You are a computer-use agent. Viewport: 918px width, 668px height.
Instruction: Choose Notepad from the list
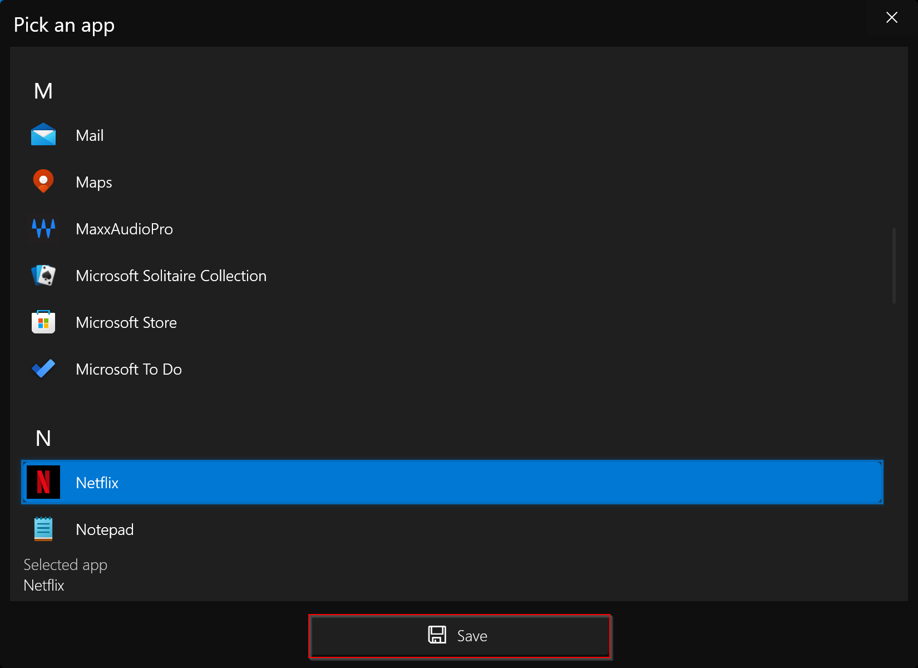point(452,529)
